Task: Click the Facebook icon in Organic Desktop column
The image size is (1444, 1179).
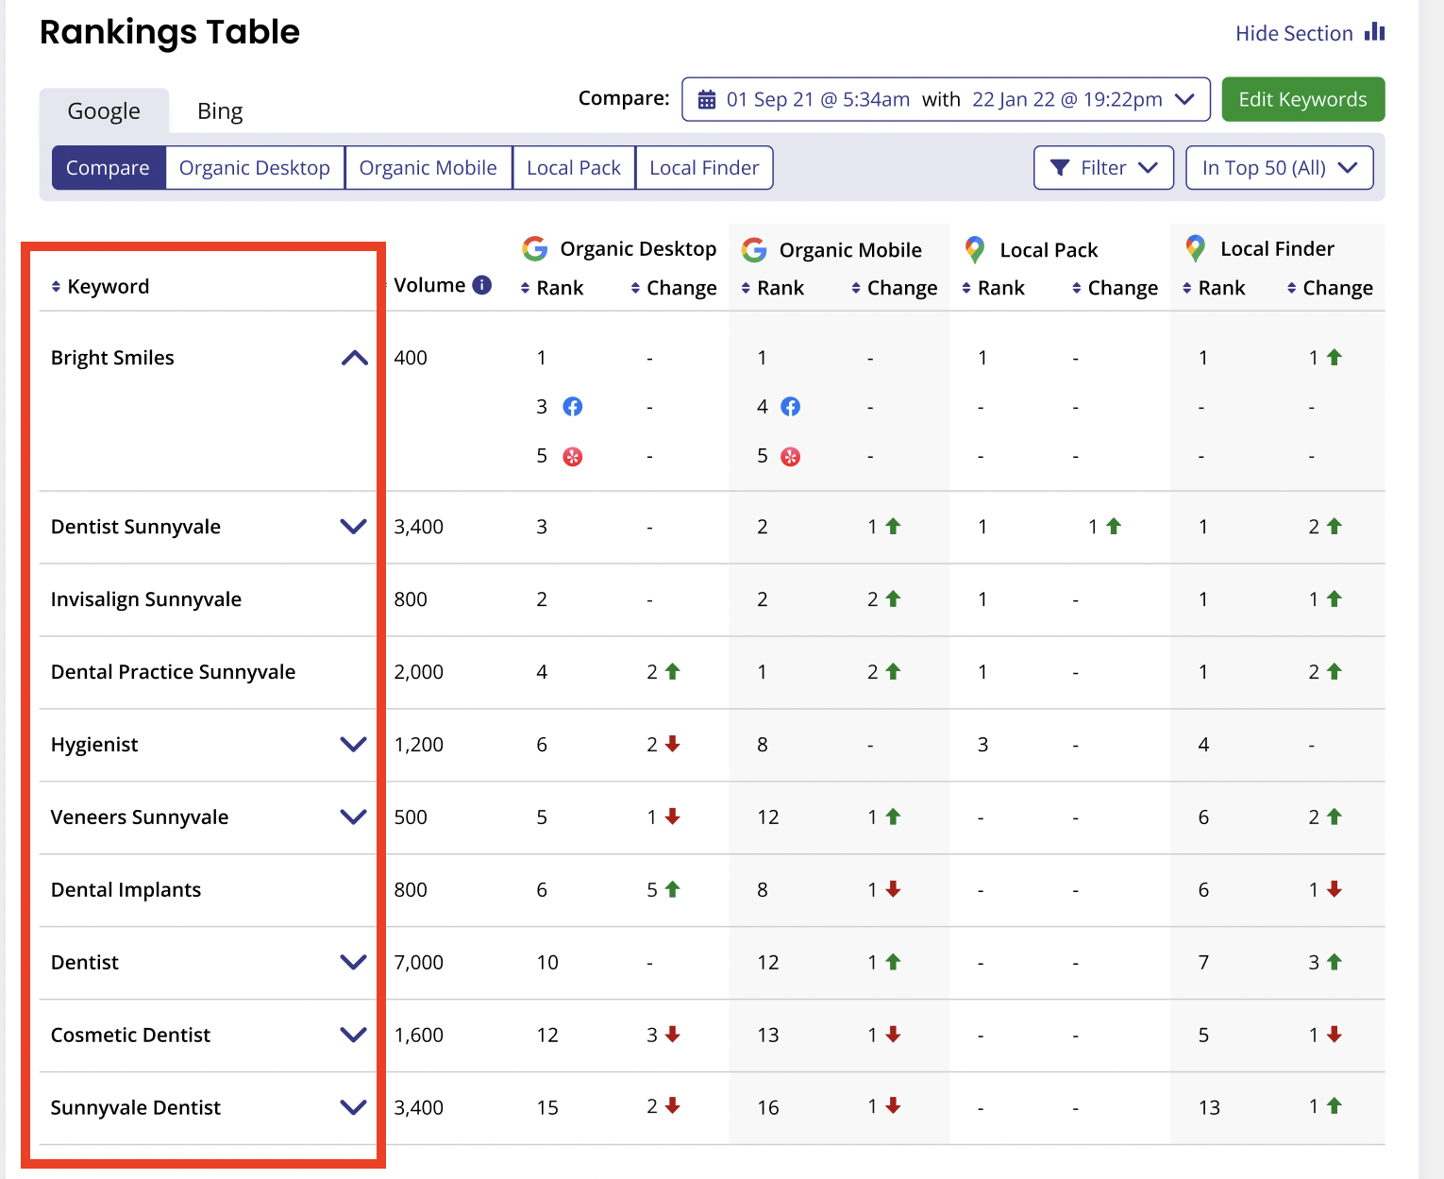Action: pyautogui.click(x=572, y=407)
